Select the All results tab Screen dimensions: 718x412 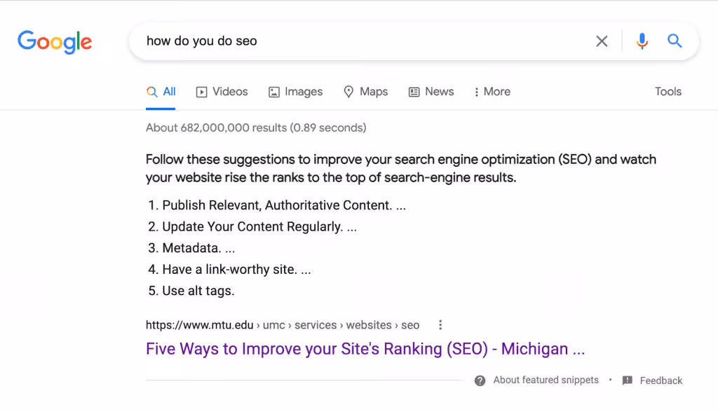click(x=163, y=91)
